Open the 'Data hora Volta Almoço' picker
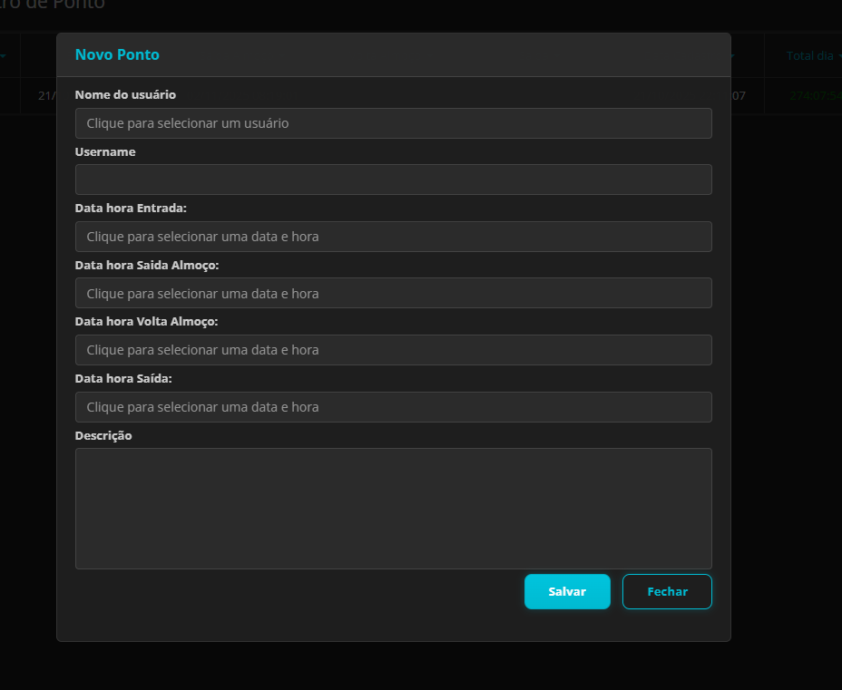Viewport: 842px width, 690px height. pos(393,349)
